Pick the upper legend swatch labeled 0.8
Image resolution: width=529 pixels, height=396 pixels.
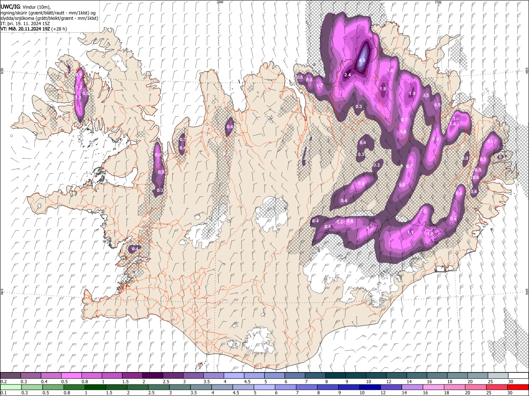coord(91,376)
